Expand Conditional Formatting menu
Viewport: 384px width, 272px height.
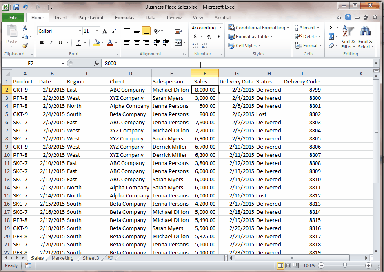click(258, 28)
